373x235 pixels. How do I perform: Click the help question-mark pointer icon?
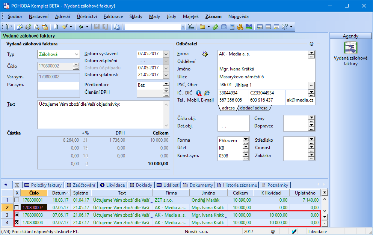pyautogui.click(x=285, y=27)
